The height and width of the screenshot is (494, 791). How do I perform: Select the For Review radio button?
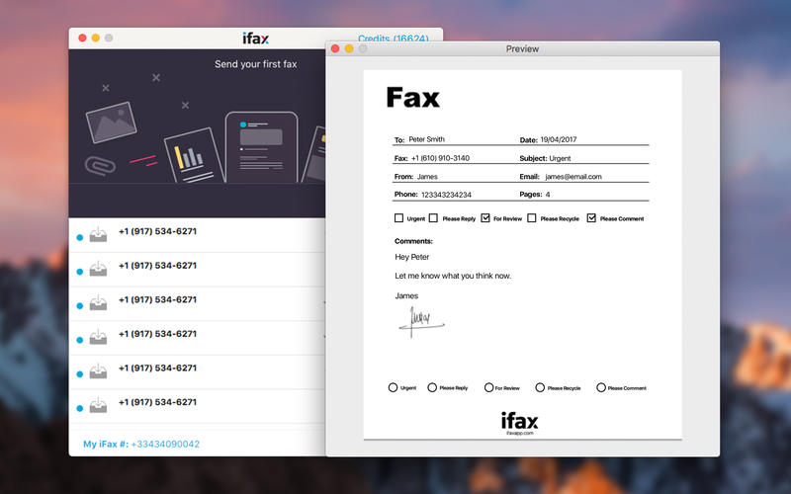click(x=488, y=387)
